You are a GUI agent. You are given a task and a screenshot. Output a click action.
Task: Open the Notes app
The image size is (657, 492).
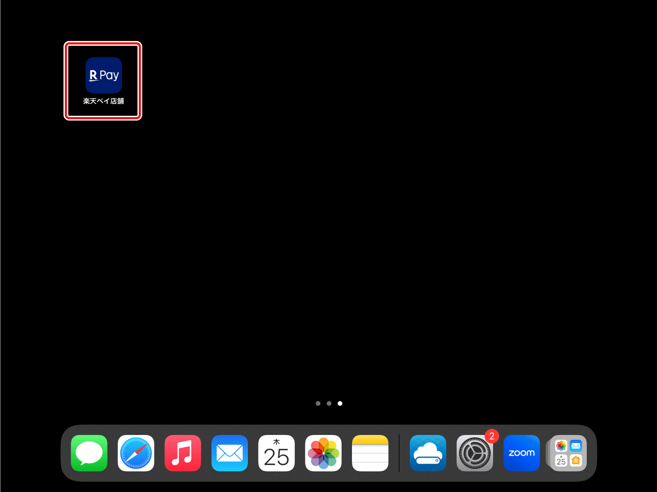tap(370, 453)
